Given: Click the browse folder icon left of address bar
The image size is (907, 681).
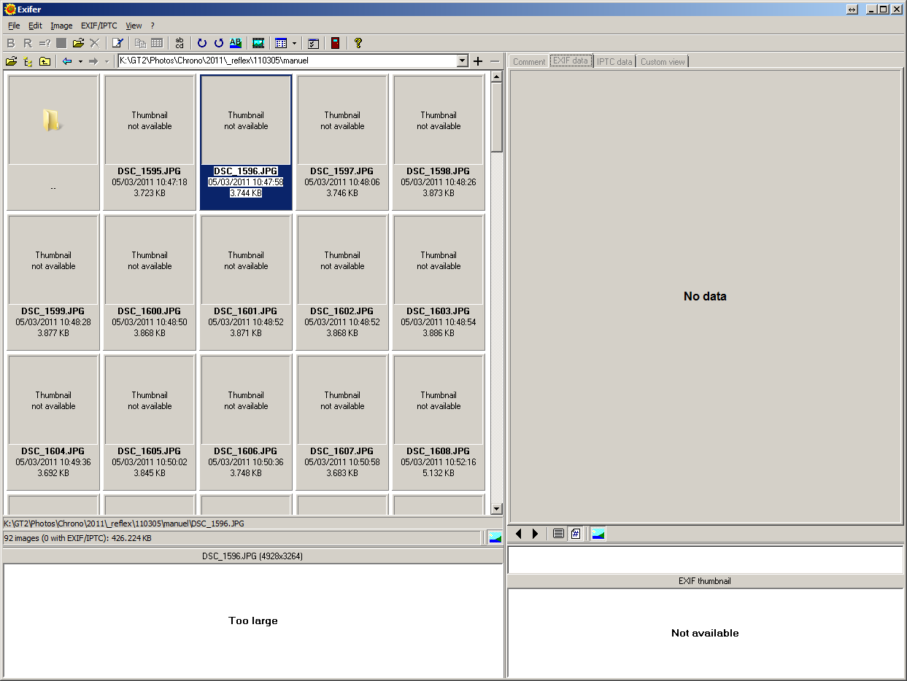Looking at the screenshot, I should 11,61.
